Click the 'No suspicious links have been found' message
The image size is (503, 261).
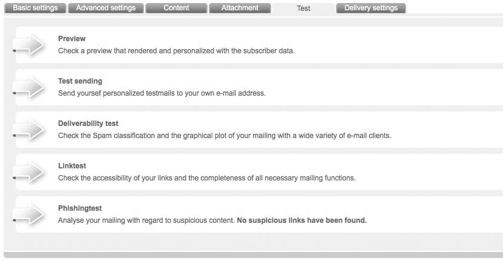(x=301, y=220)
